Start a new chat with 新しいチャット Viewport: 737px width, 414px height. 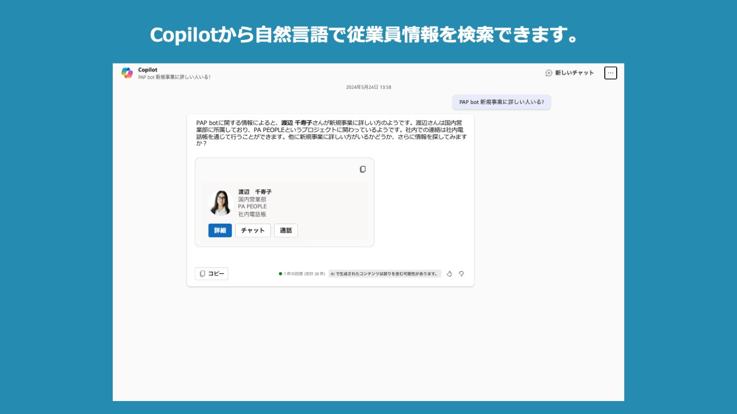click(570, 73)
